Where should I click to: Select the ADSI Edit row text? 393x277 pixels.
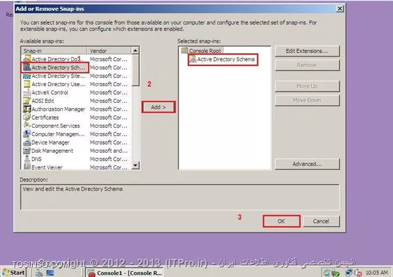(x=43, y=101)
